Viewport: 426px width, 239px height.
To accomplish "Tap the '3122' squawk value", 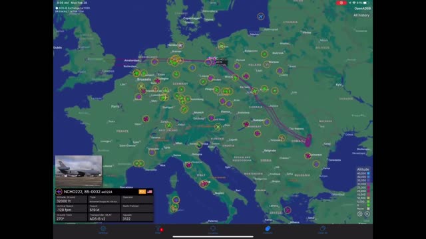I will click(126, 218).
